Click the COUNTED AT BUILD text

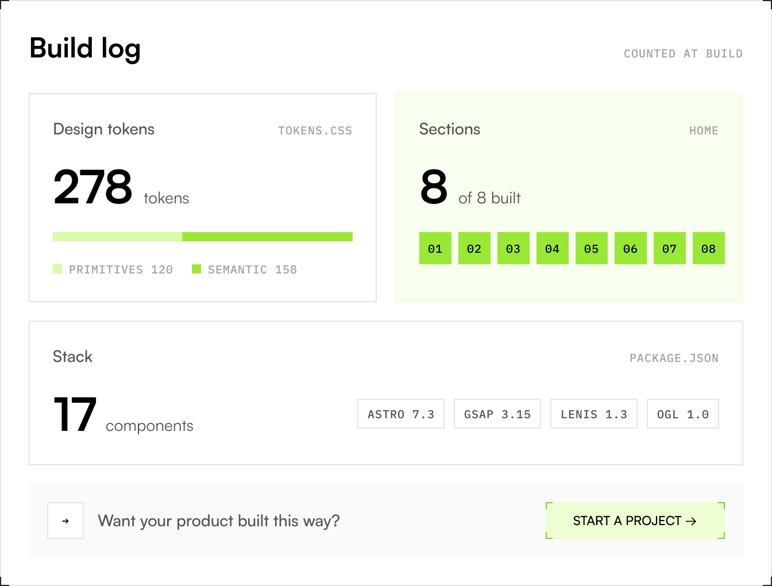click(684, 53)
